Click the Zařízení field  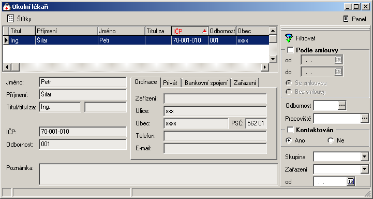coord(215,98)
